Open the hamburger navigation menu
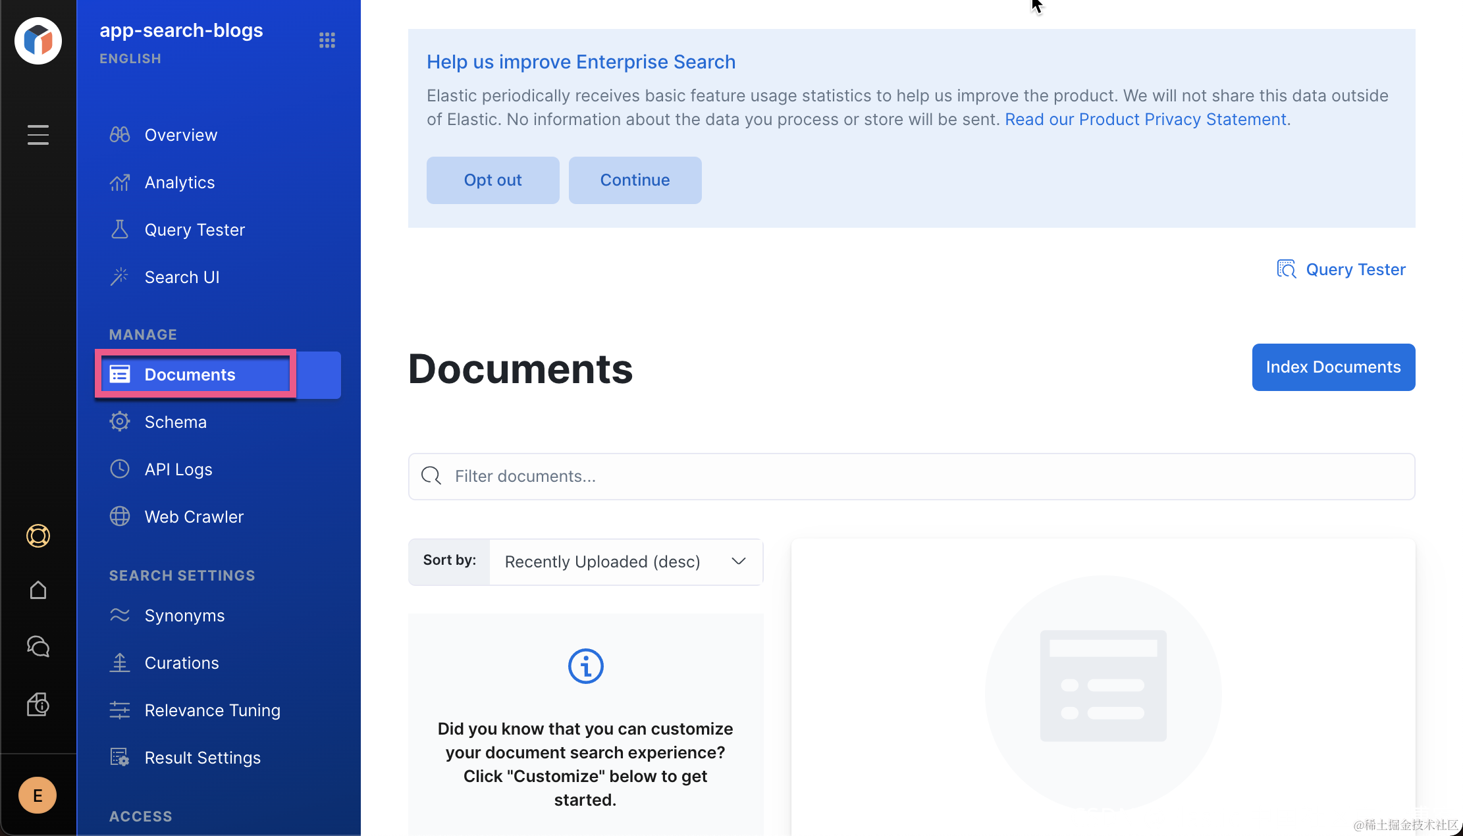The height and width of the screenshot is (836, 1463). coord(38,135)
